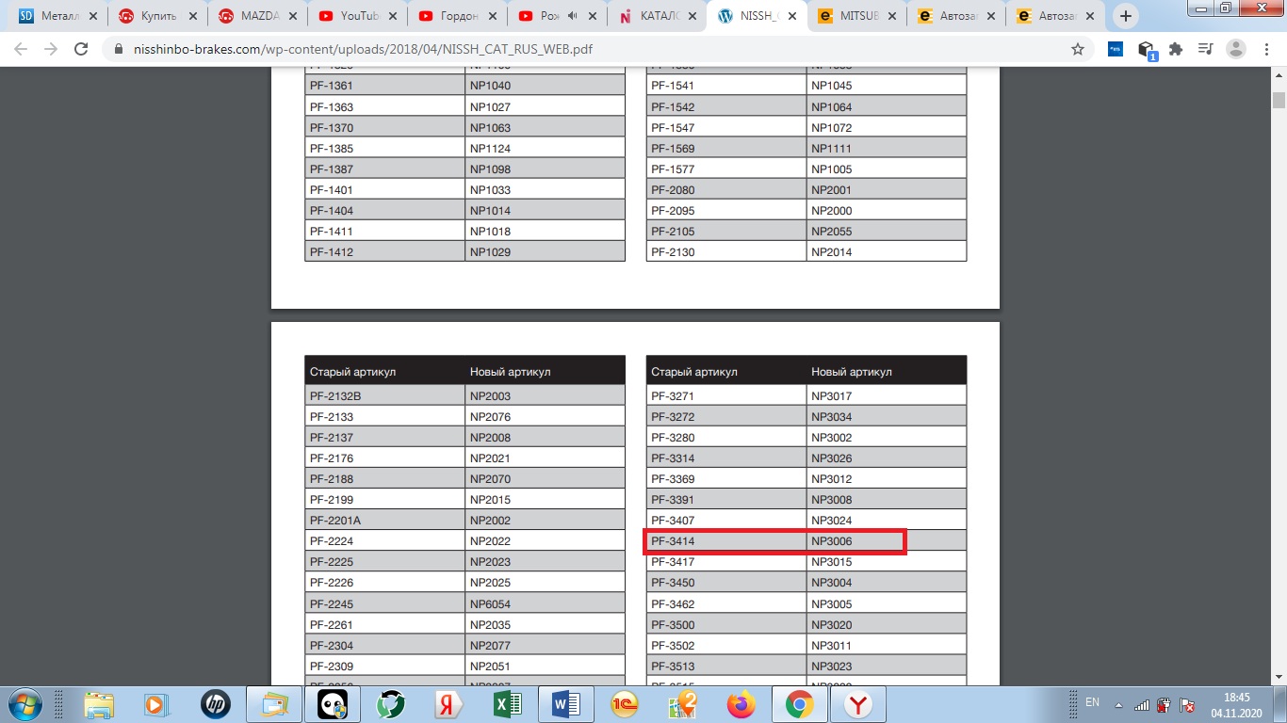The width and height of the screenshot is (1287, 723).
Task: Switch to the YouTube tab
Action: [x=353, y=16]
